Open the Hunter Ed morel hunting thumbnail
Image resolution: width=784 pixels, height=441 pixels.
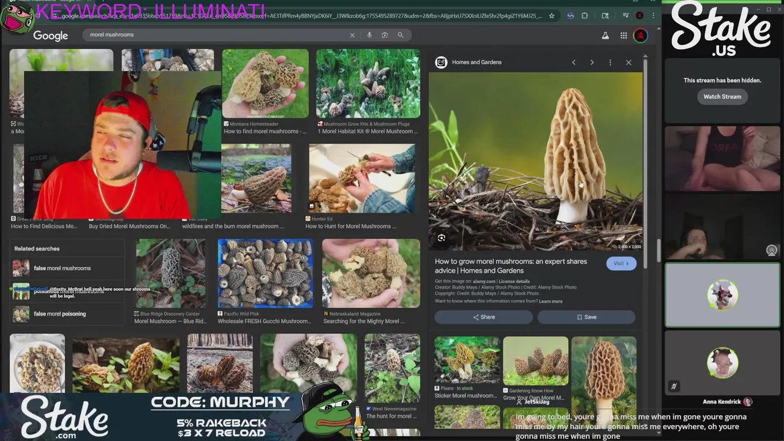[362, 178]
